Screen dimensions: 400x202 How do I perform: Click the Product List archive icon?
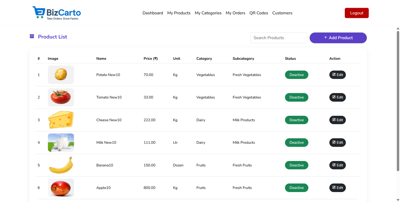click(32, 36)
